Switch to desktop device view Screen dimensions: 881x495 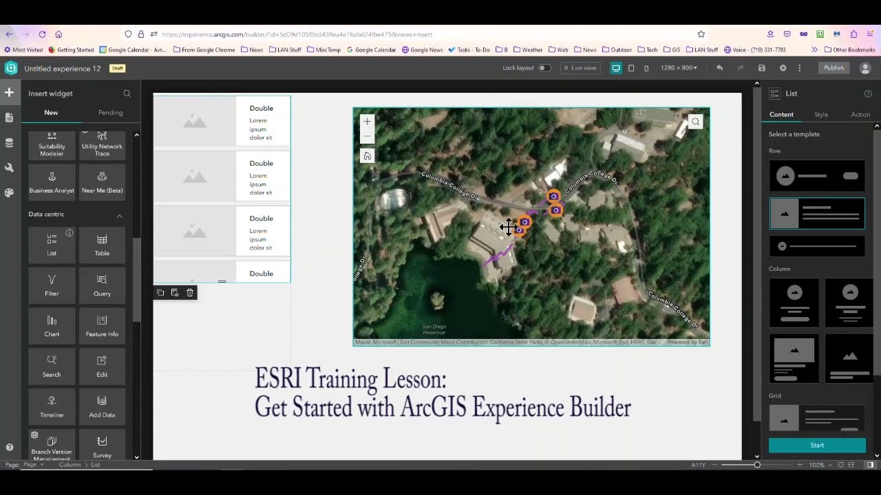[x=616, y=68]
